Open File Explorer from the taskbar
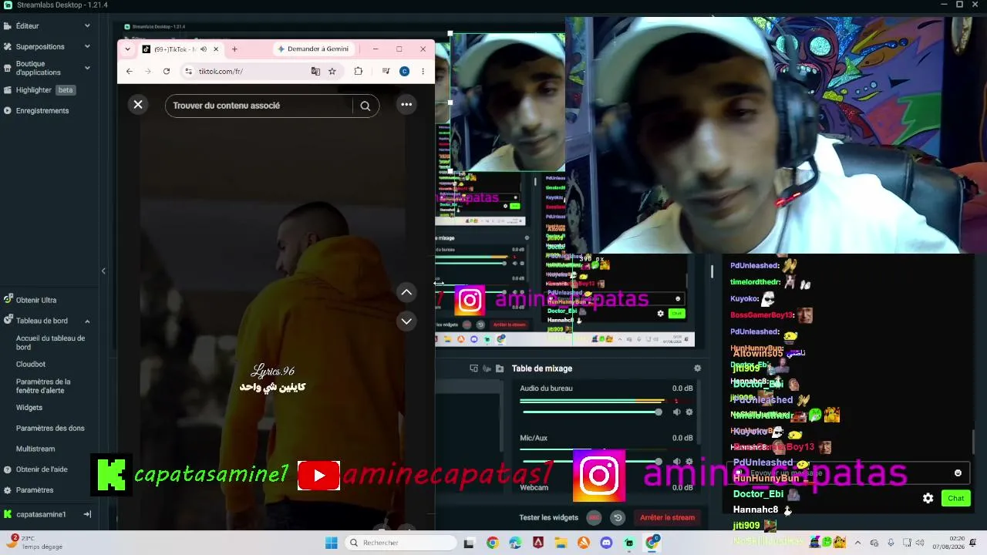Screen dimensions: 987x555 561,543
